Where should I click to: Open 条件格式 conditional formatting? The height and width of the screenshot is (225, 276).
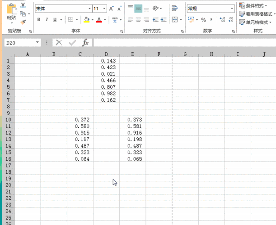click(253, 5)
